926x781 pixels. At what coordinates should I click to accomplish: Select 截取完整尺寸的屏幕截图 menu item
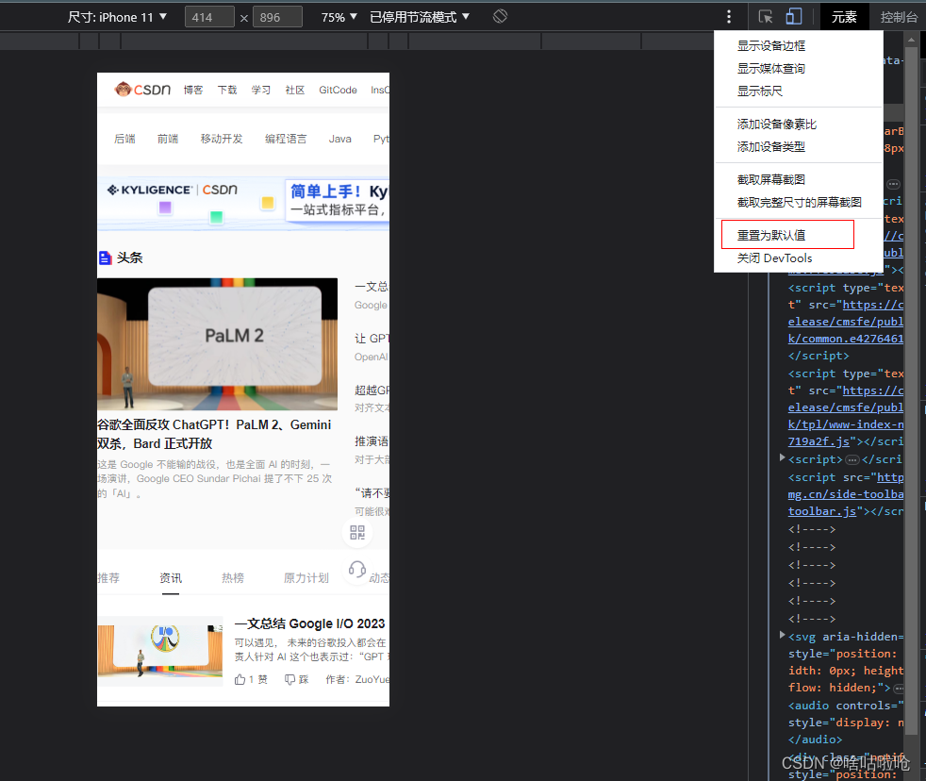(x=798, y=202)
